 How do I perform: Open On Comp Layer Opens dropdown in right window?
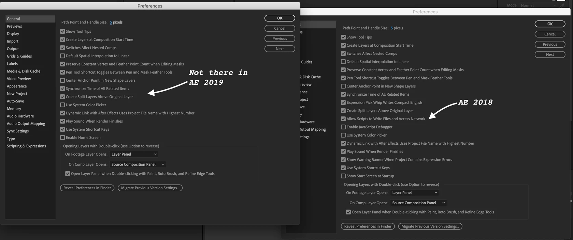tap(419, 203)
